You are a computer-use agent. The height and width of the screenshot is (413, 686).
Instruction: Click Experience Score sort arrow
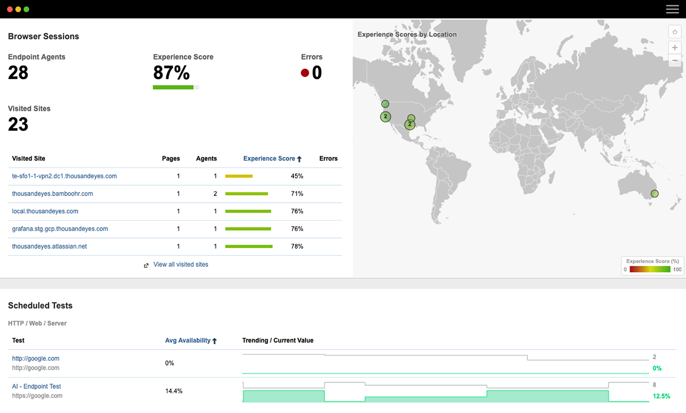pos(299,159)
